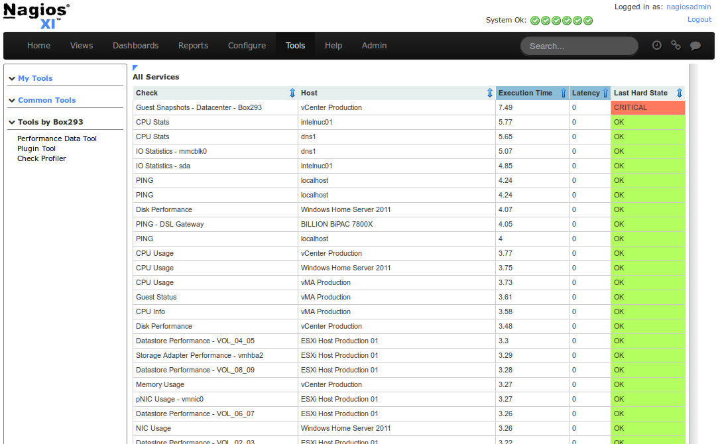This screenshot has height=444, width=718.
Task: Click the Check column header
Action: 215,93
